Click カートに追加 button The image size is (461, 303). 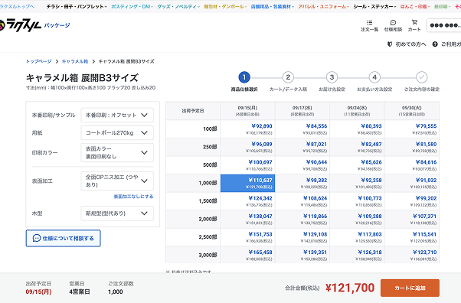click(x=410, y=288)
